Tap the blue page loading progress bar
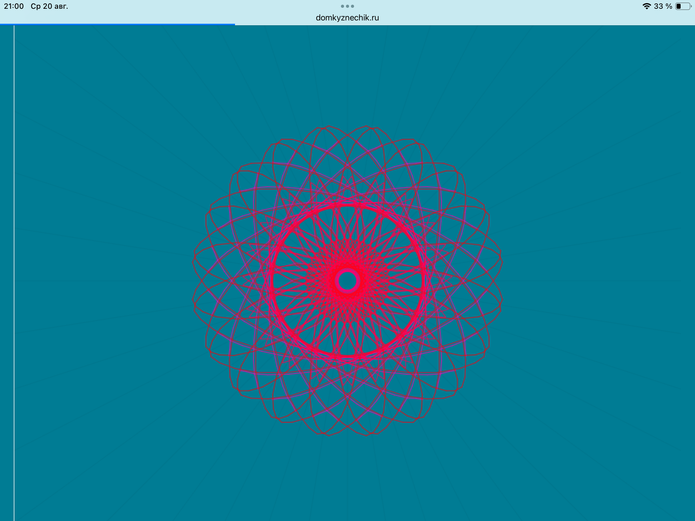 117,24
